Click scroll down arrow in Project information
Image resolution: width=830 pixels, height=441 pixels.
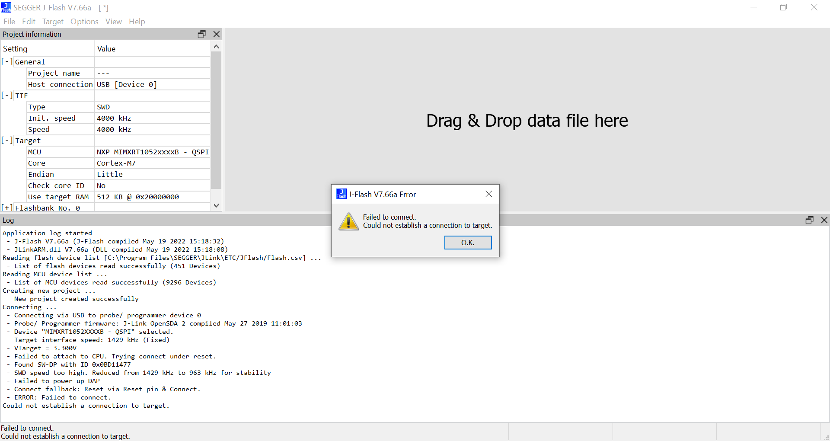217,206
